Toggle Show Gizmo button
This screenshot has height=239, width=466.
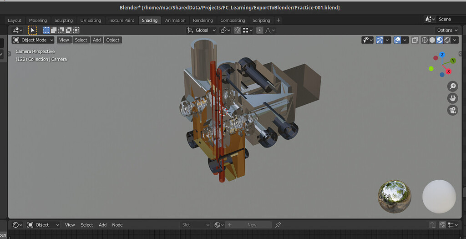380,40
